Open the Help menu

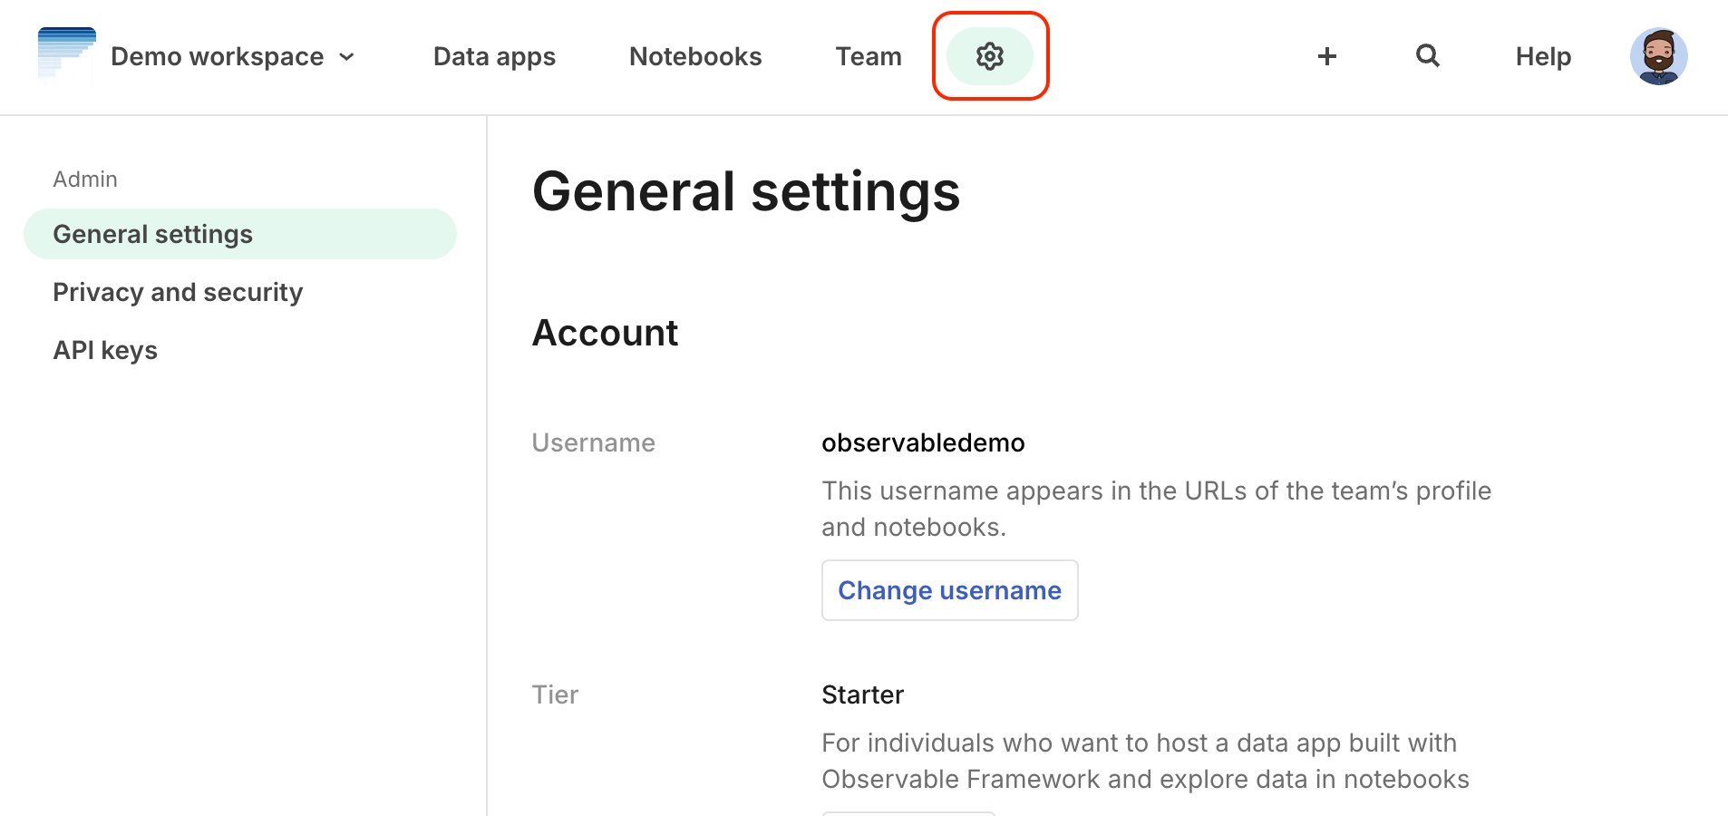1542,56
